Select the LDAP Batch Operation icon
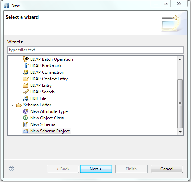The height and width of the screenshot is (182, 191). pyautogui.click(x=26, y=59)
